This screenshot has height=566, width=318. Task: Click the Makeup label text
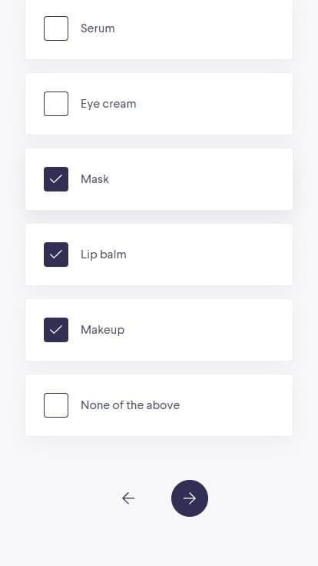click(x=102, y=330)
